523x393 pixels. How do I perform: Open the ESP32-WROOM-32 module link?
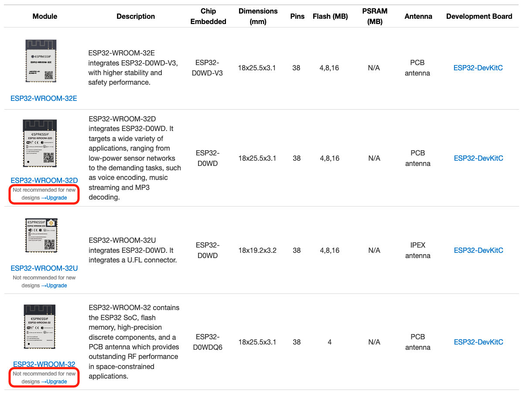[x=44, y=364]
